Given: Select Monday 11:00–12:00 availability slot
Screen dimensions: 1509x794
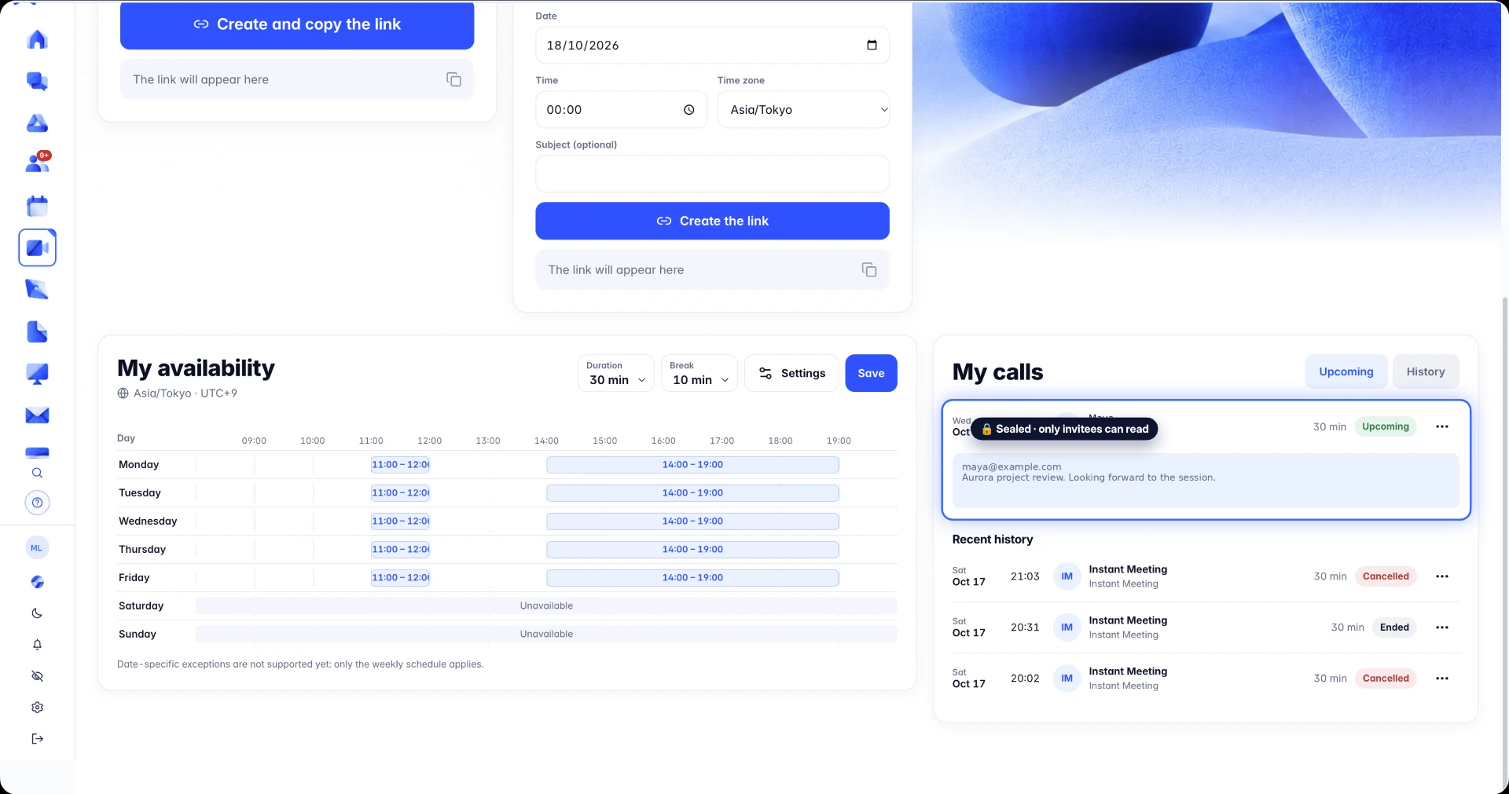Looking at the screenshot, I should pyautogui.click(x=401, y=465).
